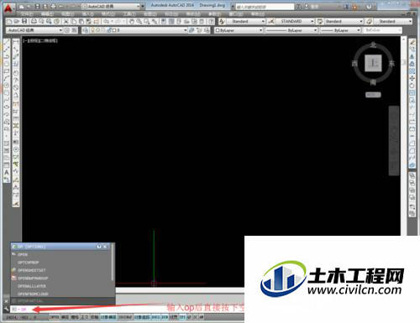
Task: Open the 编辑 Edit menu
Action: 47,14
